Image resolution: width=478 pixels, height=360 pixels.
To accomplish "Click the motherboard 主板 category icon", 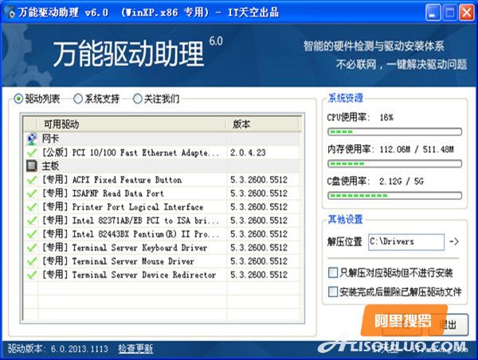I will [31, 166].
